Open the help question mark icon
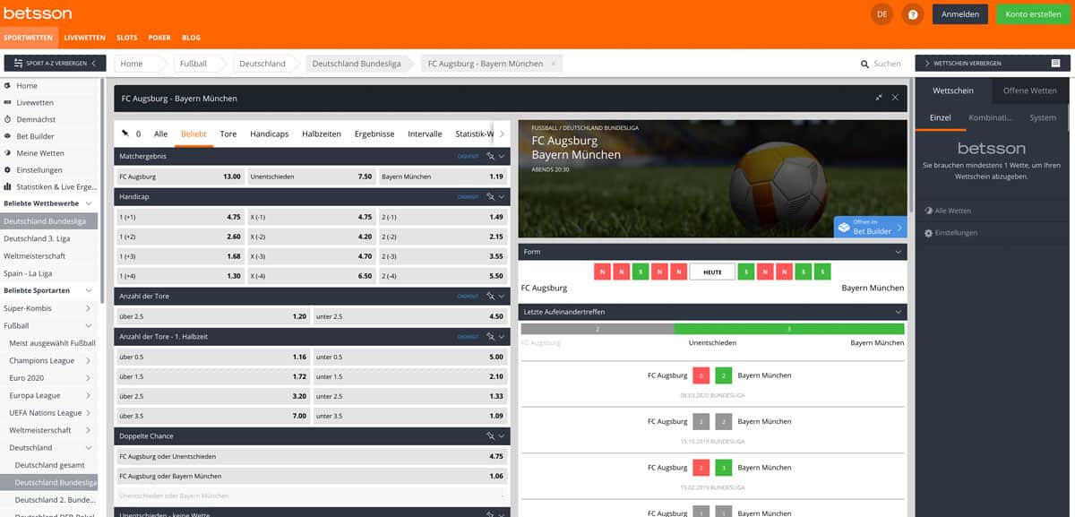1075x517 pixels. pyautogui.click(x=913, y=14)
